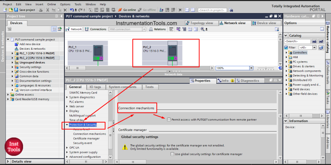The image size is (331, 165).
Task: Click the binoculars search icon beside Search in project
Action: click(231, 10)
